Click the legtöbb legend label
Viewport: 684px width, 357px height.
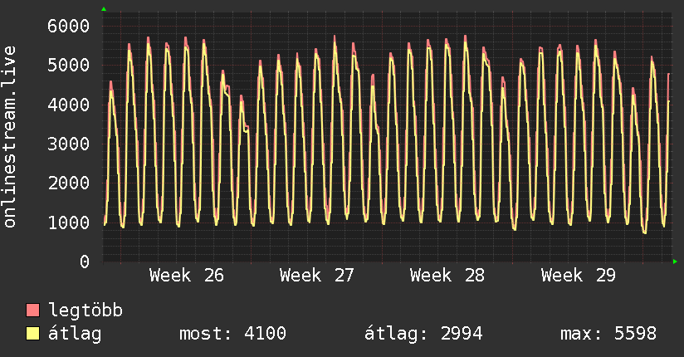point(85,311)
